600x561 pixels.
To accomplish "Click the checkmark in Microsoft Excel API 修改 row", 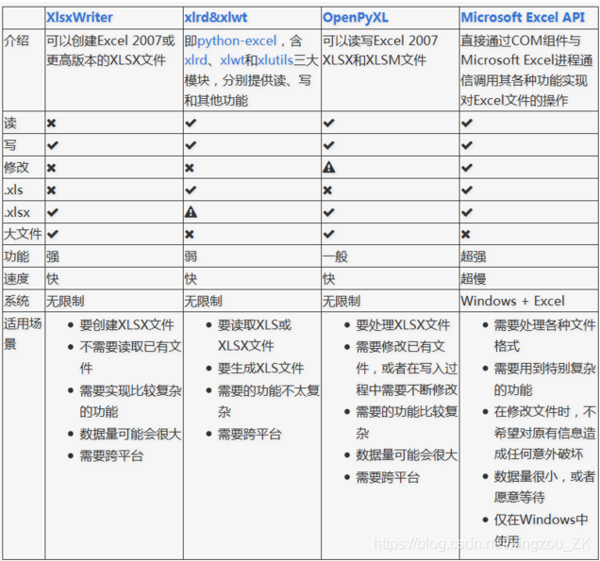I will pos(467,168).
